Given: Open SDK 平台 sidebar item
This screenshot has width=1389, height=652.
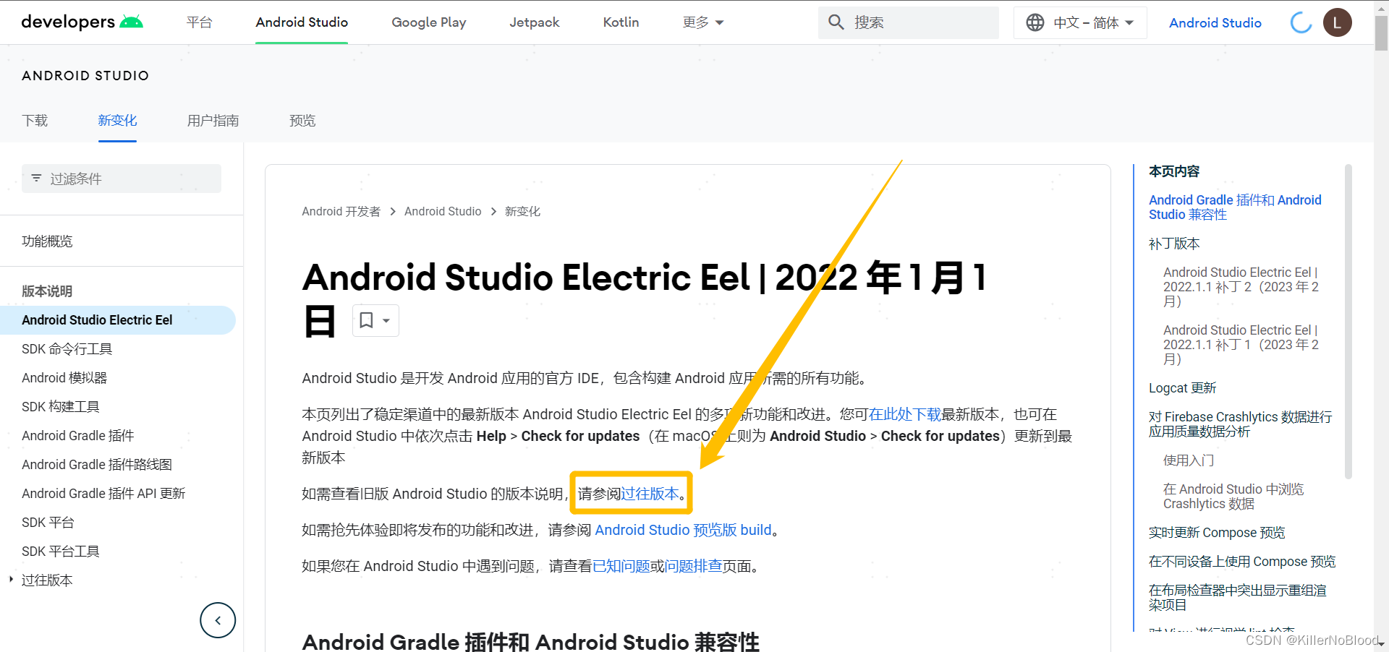Looking at the screenshot, I should click(48, 523).
